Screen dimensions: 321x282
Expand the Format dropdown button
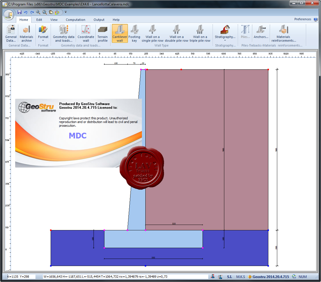[x=43, y=33]
